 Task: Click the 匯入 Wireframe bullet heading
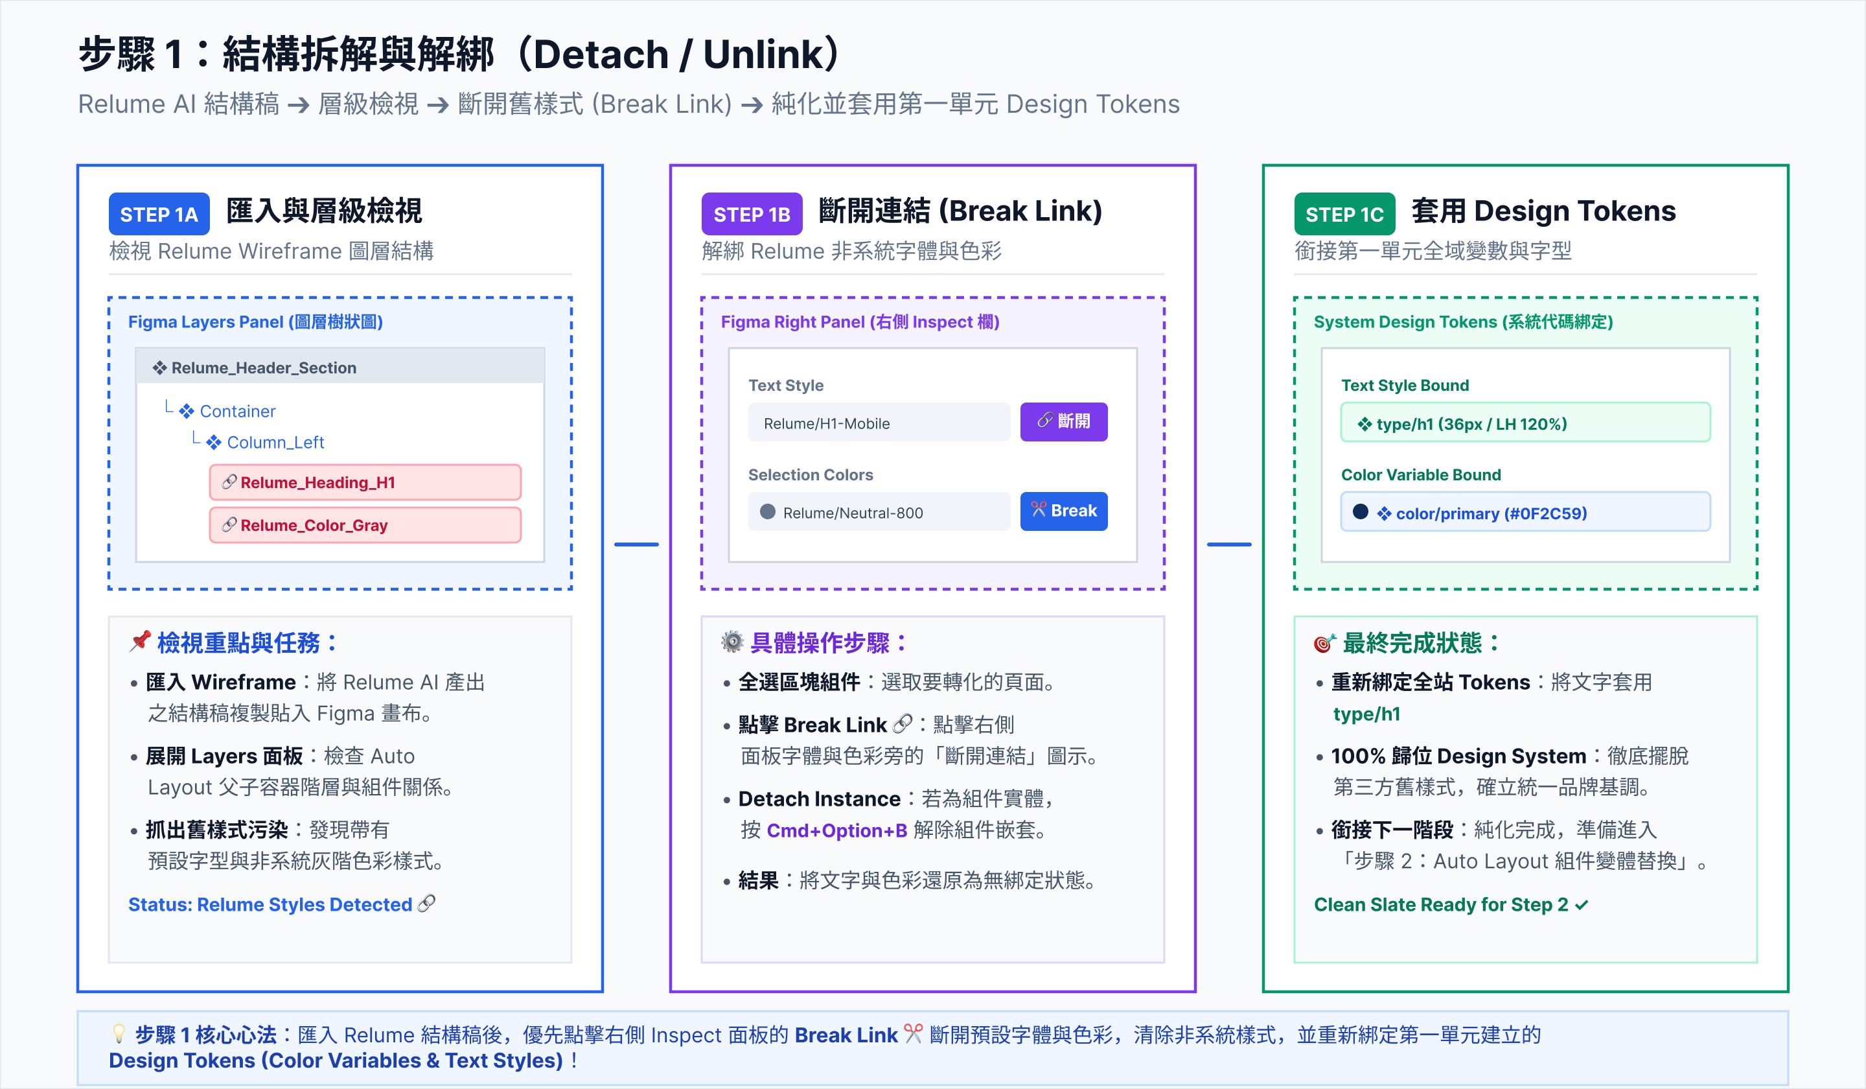[x=221, y=681]
